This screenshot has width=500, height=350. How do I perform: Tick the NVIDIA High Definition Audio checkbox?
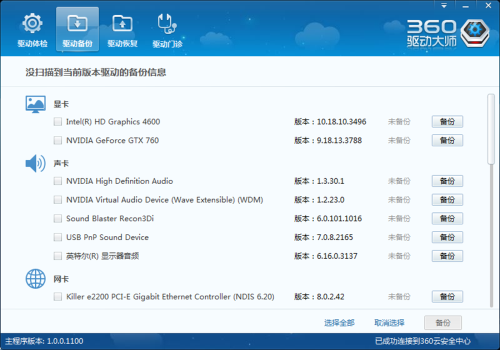coord(57,181)
